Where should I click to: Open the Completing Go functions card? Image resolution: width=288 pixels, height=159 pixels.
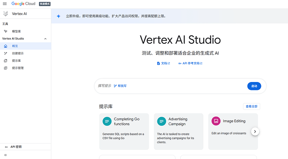pyautogui.click(x=124, y=132)
